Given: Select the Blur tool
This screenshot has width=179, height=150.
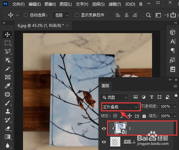Looking at the screenshot, I should pos(8,145).
